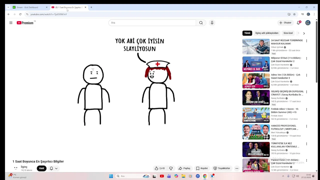Screen dimensions: 320x180
Task: Open Copilot from the taskbar
Action: [176, 176]
